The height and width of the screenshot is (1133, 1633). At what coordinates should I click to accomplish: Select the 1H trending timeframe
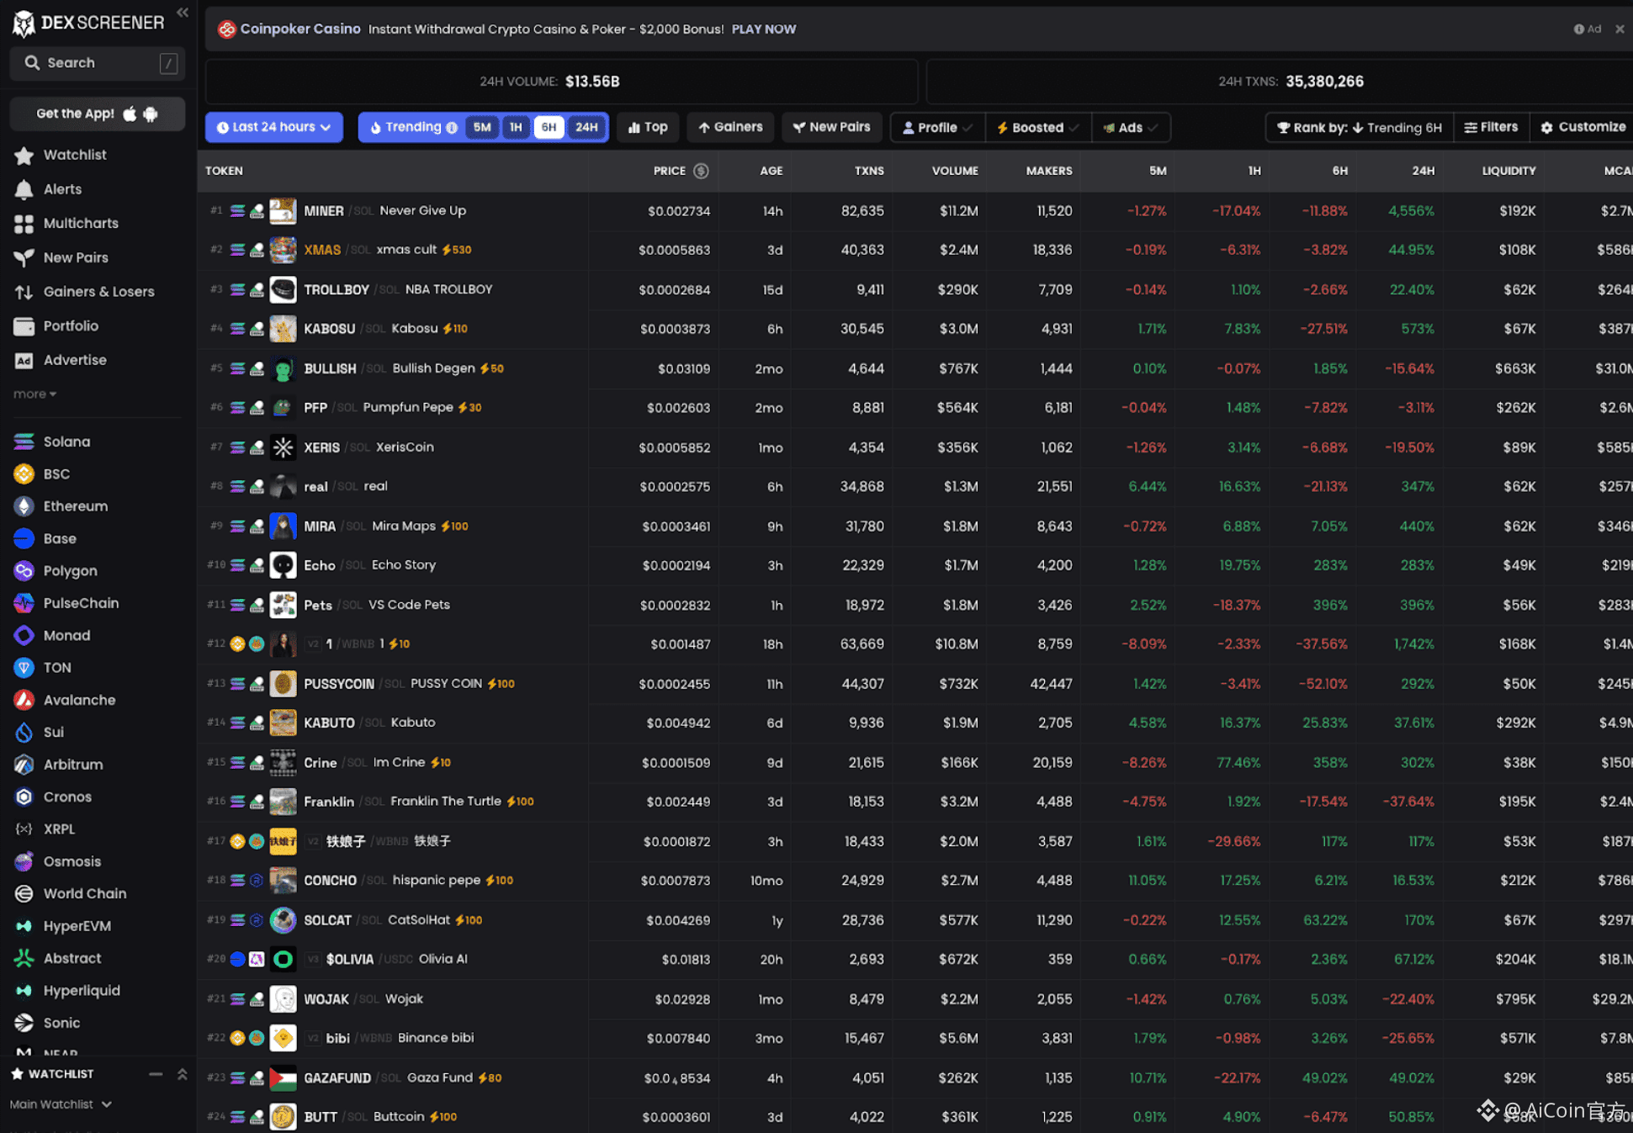pos(516,128)
